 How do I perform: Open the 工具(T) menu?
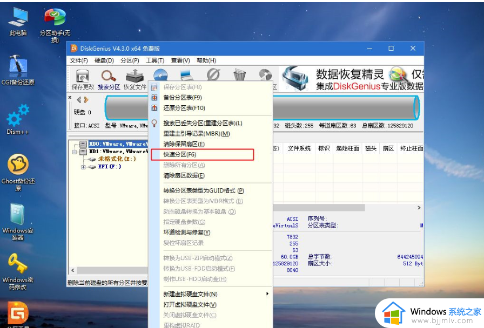point(155,60)
